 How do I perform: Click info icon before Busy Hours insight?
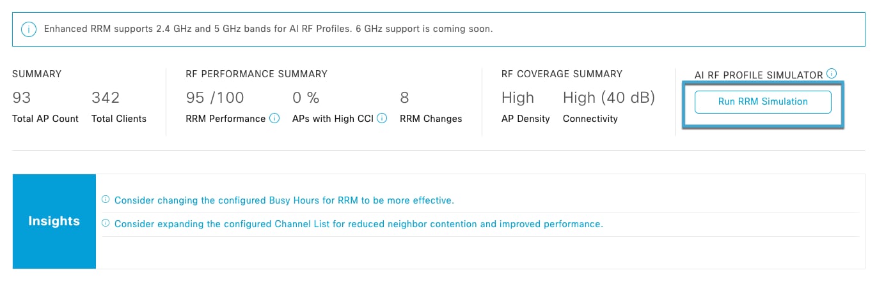point(106,200)
